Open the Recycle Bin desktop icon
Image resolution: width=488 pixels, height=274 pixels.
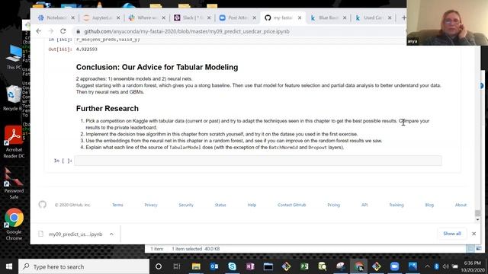(x=13, y=98)
